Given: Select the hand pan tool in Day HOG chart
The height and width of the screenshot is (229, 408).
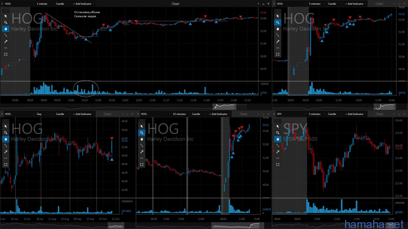Looking at the screenshot, I should pyautogui.click(x=6, y=139).
